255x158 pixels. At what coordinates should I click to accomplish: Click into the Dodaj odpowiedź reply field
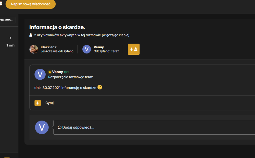coord(154,127)
